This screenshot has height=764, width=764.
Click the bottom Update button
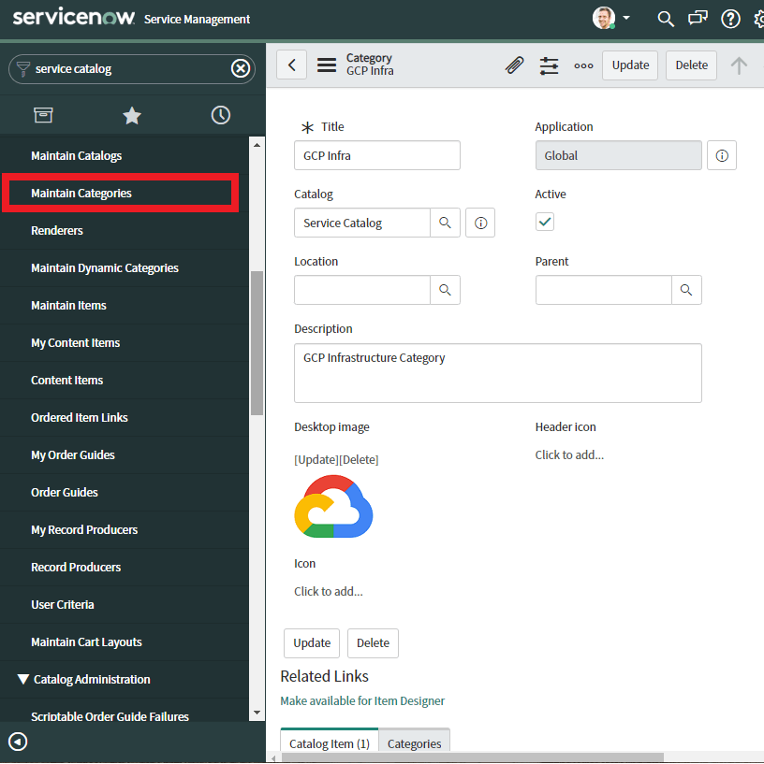312,643
